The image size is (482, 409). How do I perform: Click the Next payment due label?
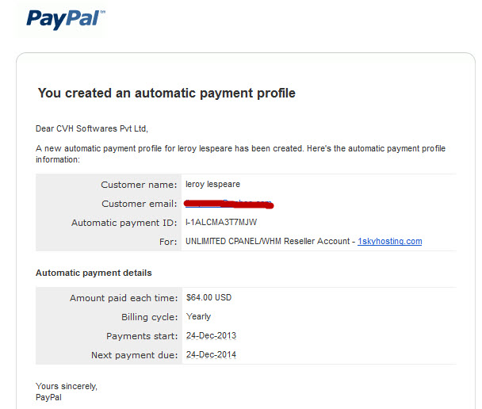134,355
